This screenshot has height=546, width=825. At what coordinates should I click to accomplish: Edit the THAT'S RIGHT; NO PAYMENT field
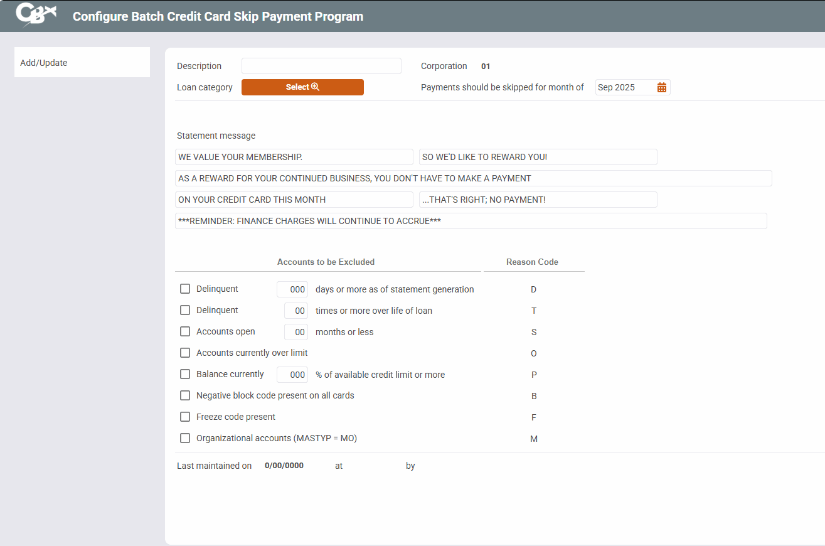pyautogui.click(x=538, y=200)
